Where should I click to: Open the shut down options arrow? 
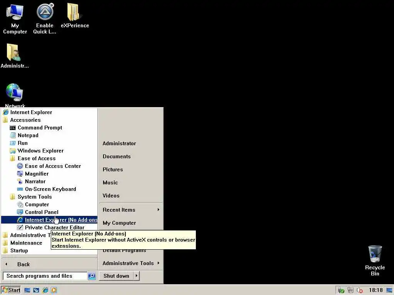pyautogui.click(x=137, y=276)
